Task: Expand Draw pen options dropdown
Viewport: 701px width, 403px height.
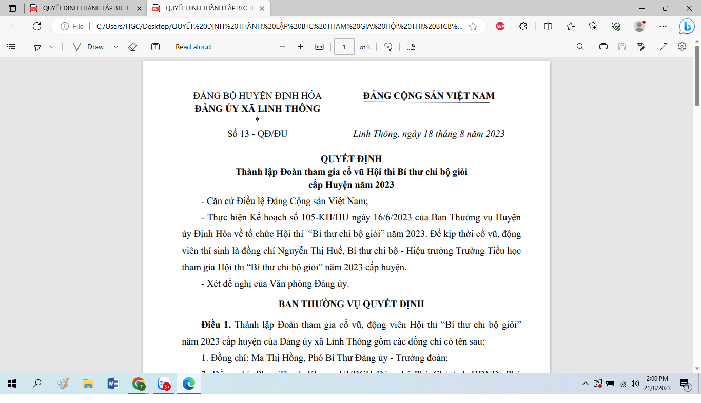Action: 115,47
